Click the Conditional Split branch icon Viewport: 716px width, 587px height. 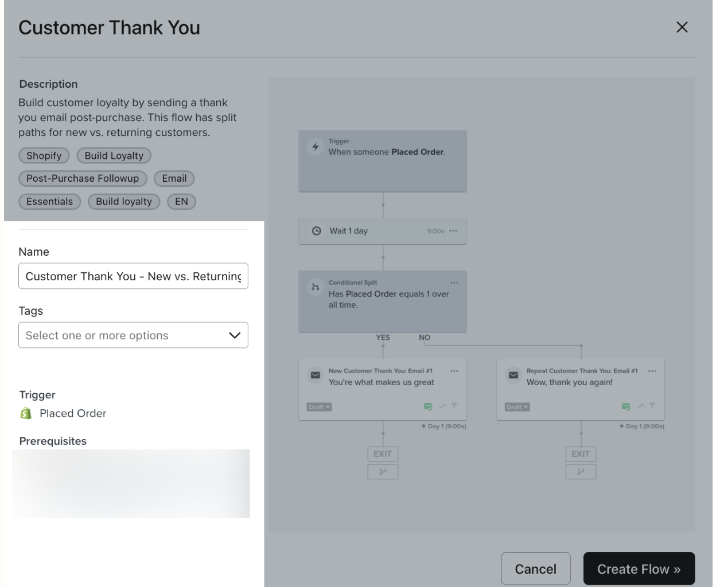pos(315,287)
